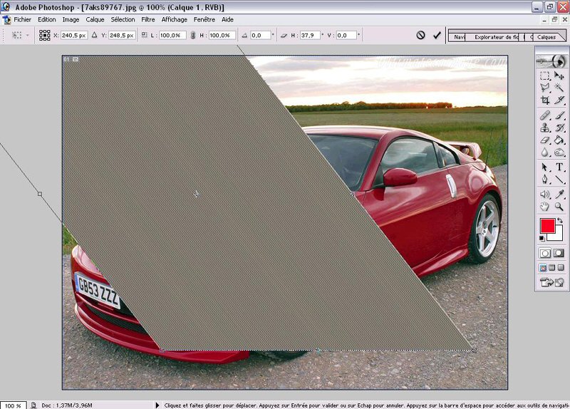This screenshot has width=570, height=409.
Task: Switch to Quick Mask mode
Action: 559,253
